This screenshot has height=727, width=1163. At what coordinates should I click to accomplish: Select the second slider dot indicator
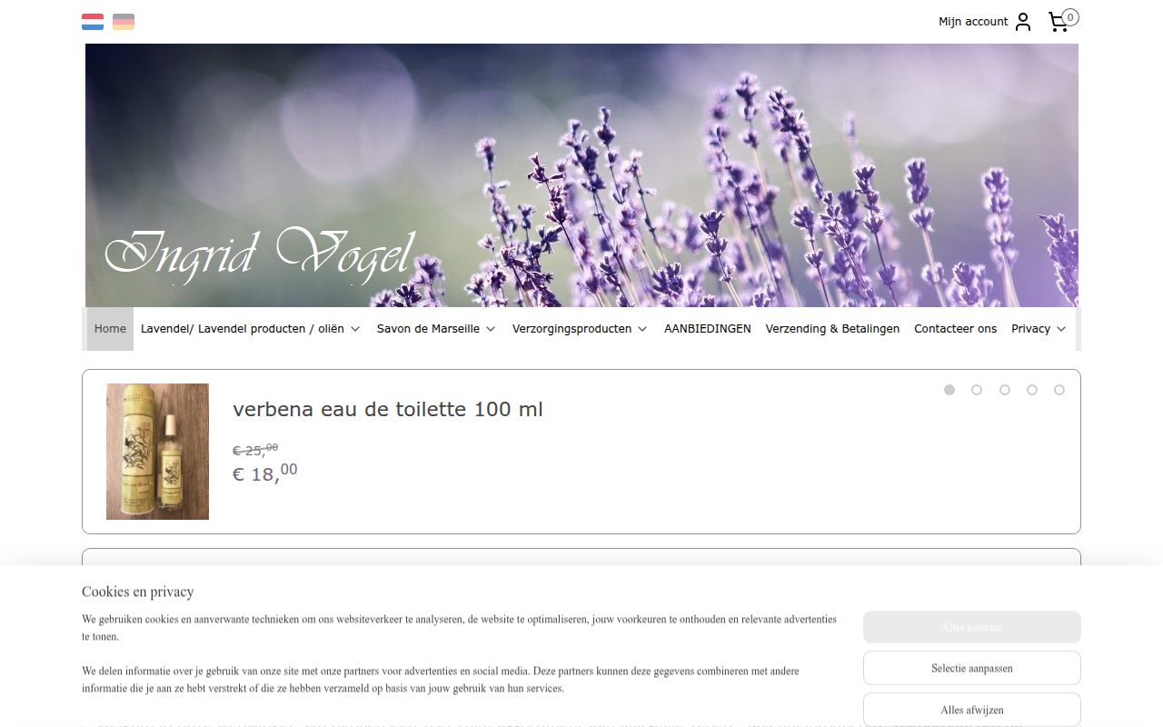pos(977,390)
